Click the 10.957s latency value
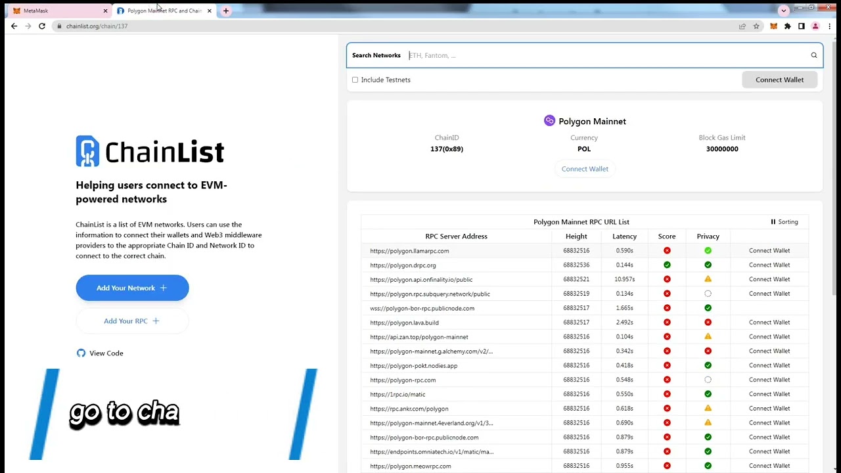Screen dimensions: 841x473 click(x=624, y=279)
